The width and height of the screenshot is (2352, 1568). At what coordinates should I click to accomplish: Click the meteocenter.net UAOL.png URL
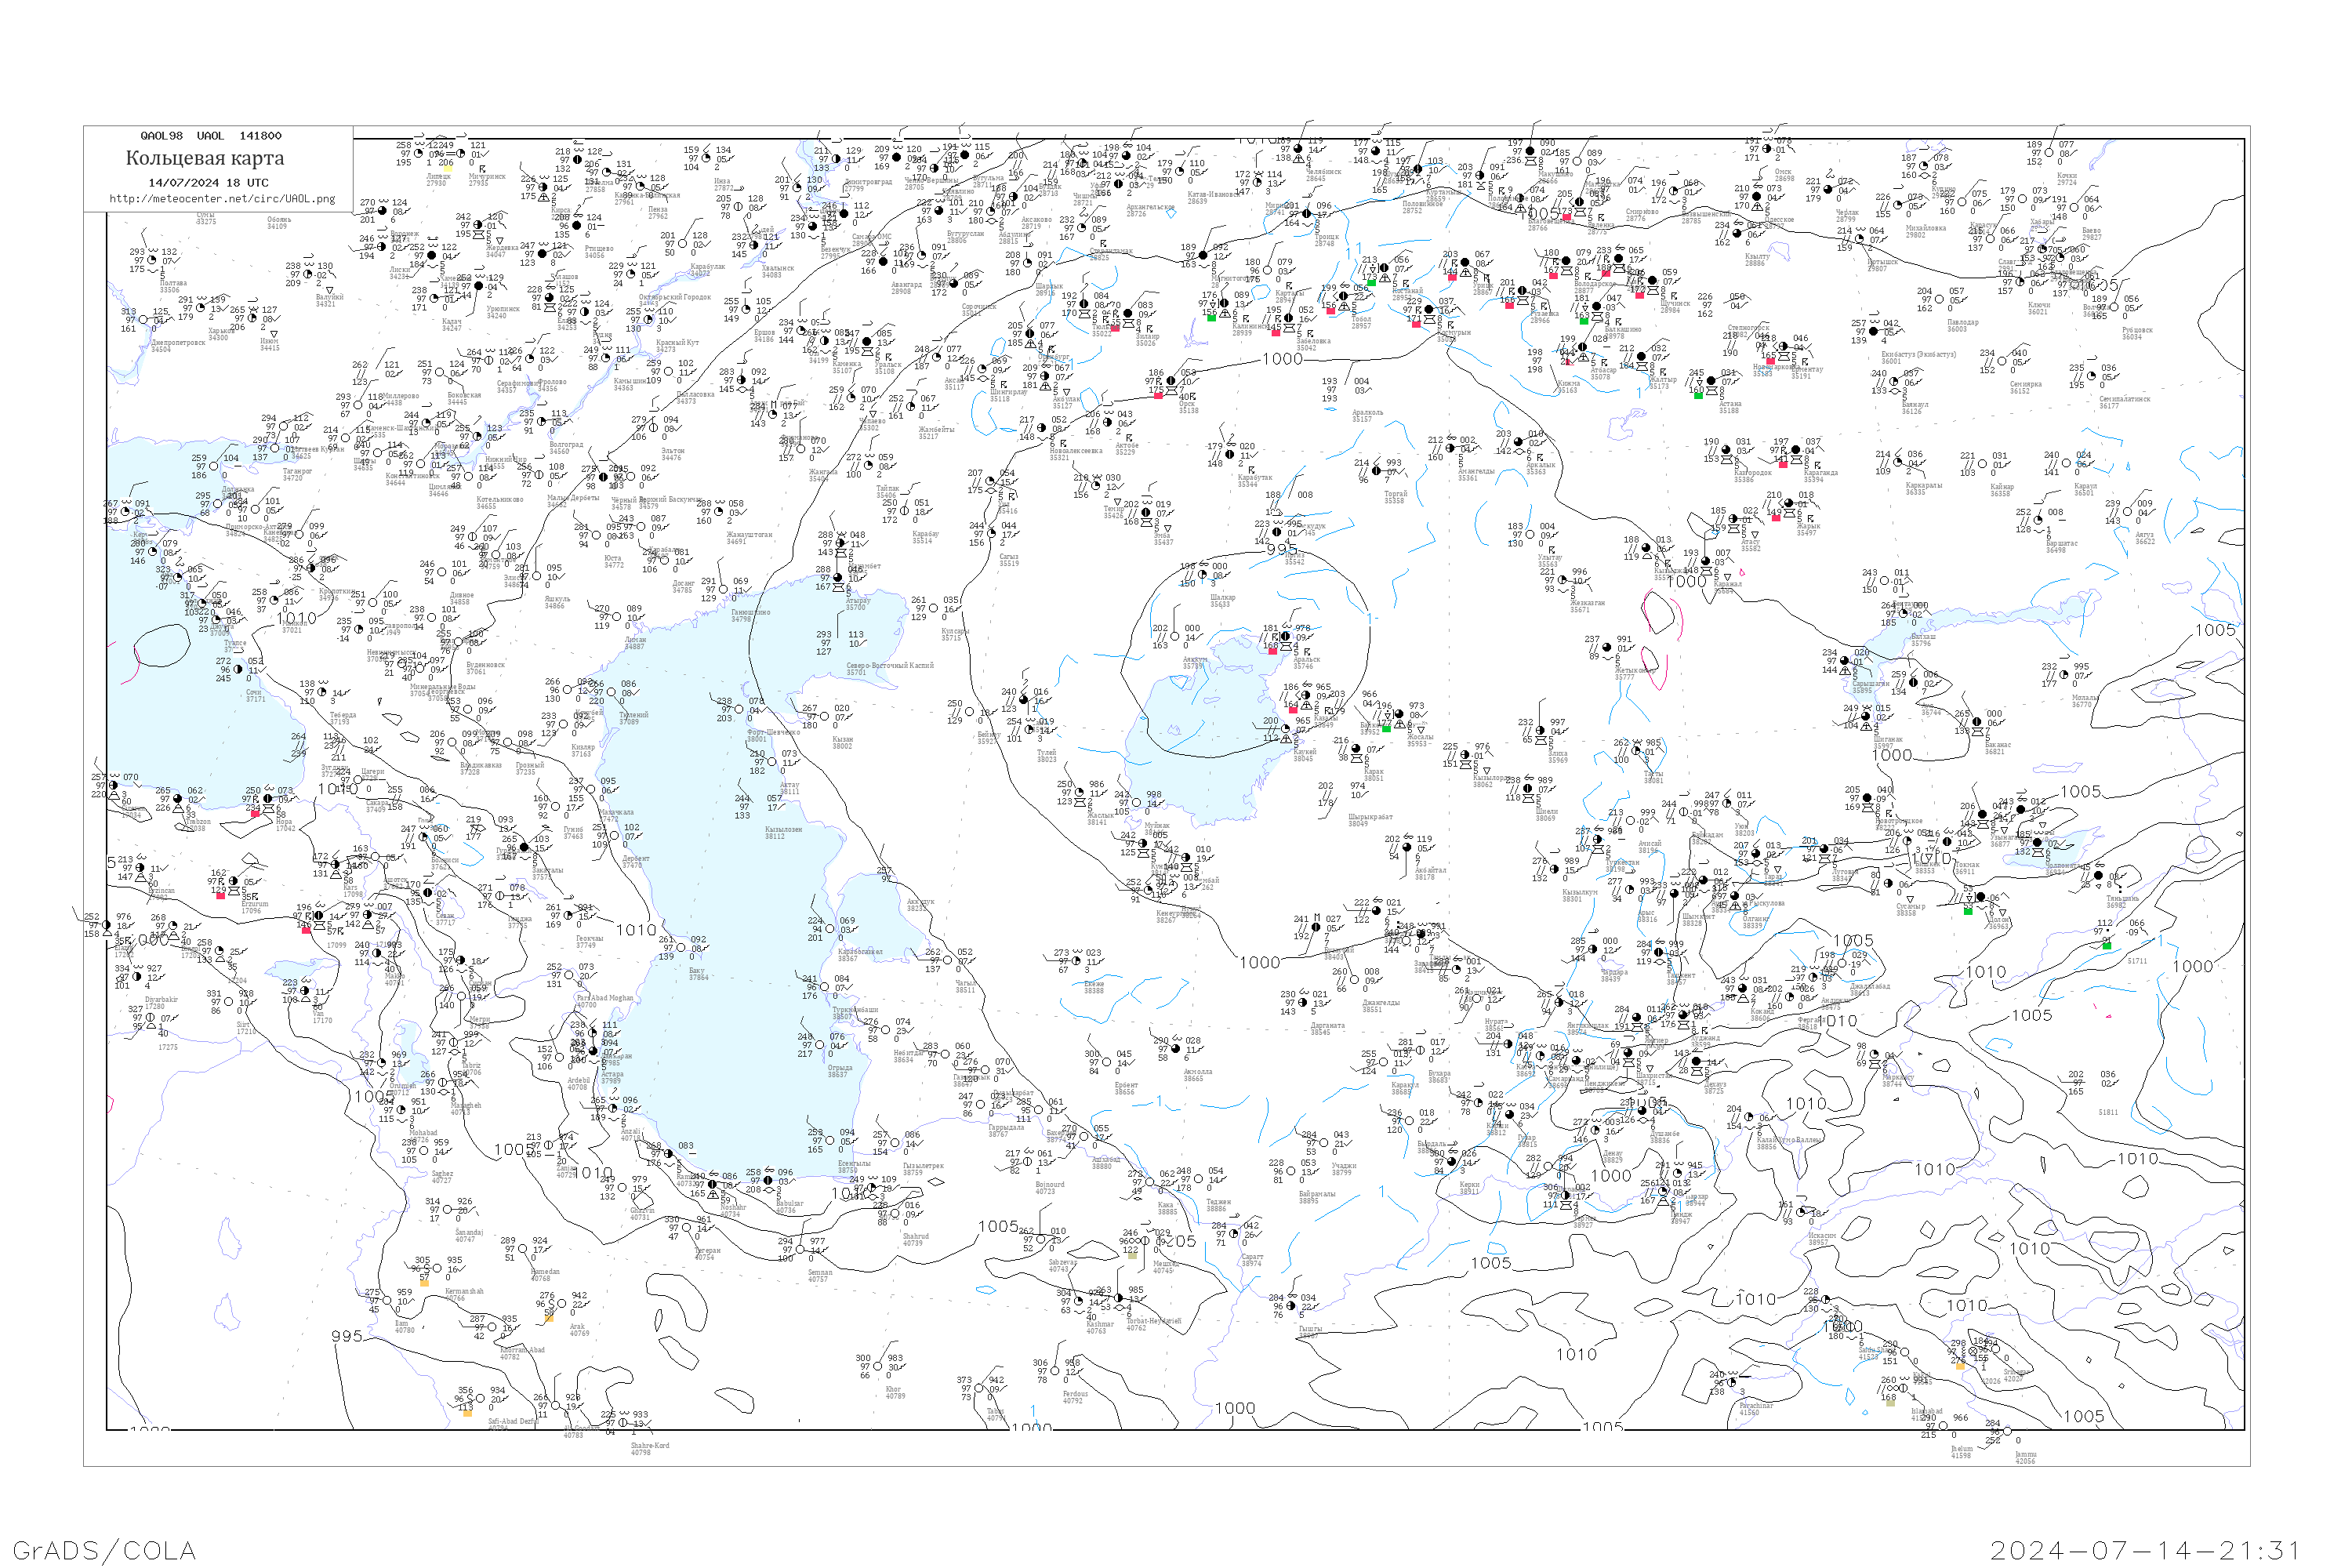click(221, 199)
